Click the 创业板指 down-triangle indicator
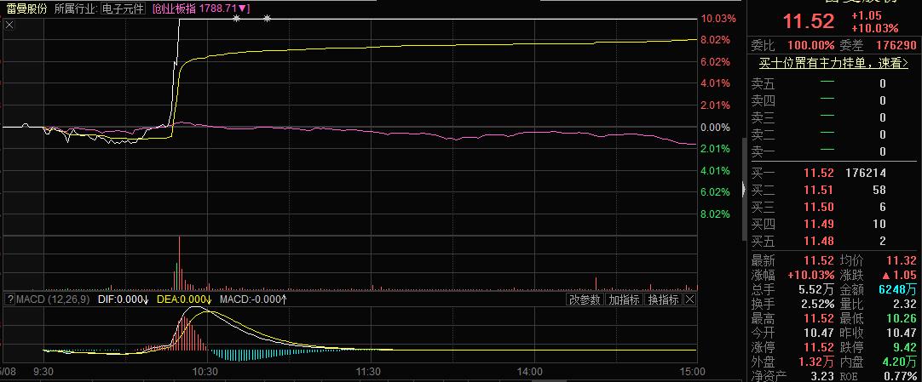 pyautogui.click(x=244, y=9)
